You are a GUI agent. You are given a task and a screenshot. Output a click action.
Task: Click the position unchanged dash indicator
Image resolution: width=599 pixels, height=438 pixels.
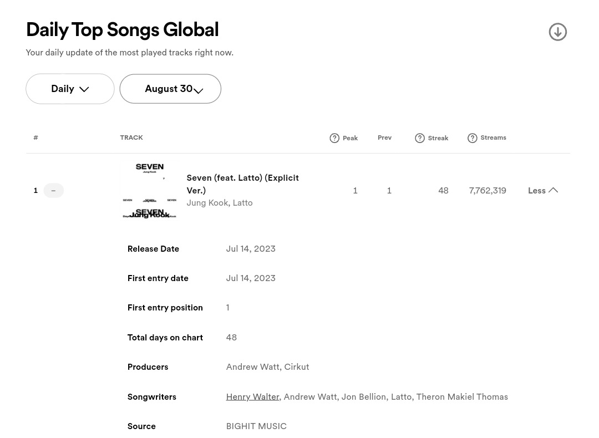coord(53,191)
